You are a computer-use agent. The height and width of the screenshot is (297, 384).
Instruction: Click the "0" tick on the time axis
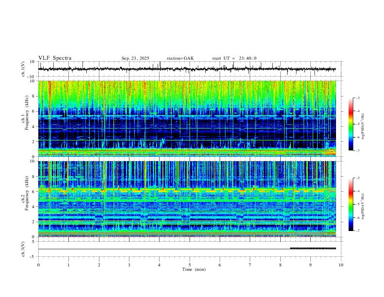pos(38,265)
